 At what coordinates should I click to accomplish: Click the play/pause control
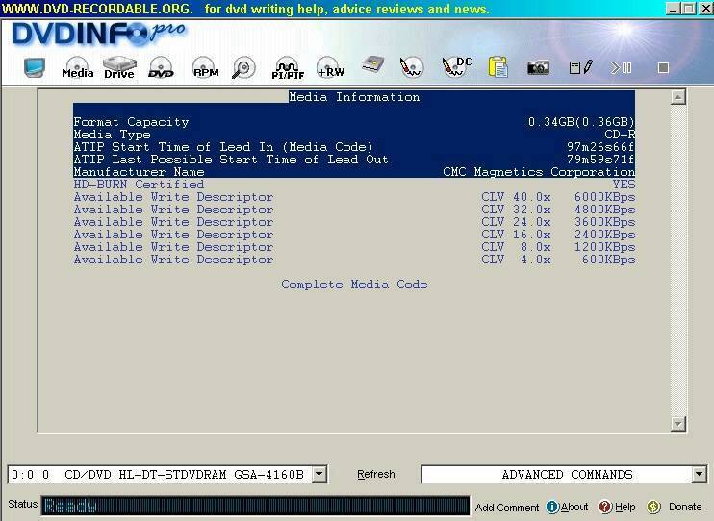pos(621,68)
